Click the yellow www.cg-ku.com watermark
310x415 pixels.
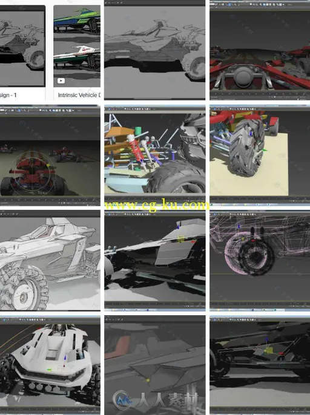(x=157, y=205)
